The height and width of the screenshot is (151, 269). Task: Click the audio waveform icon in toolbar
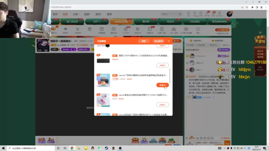pos(65,29)
